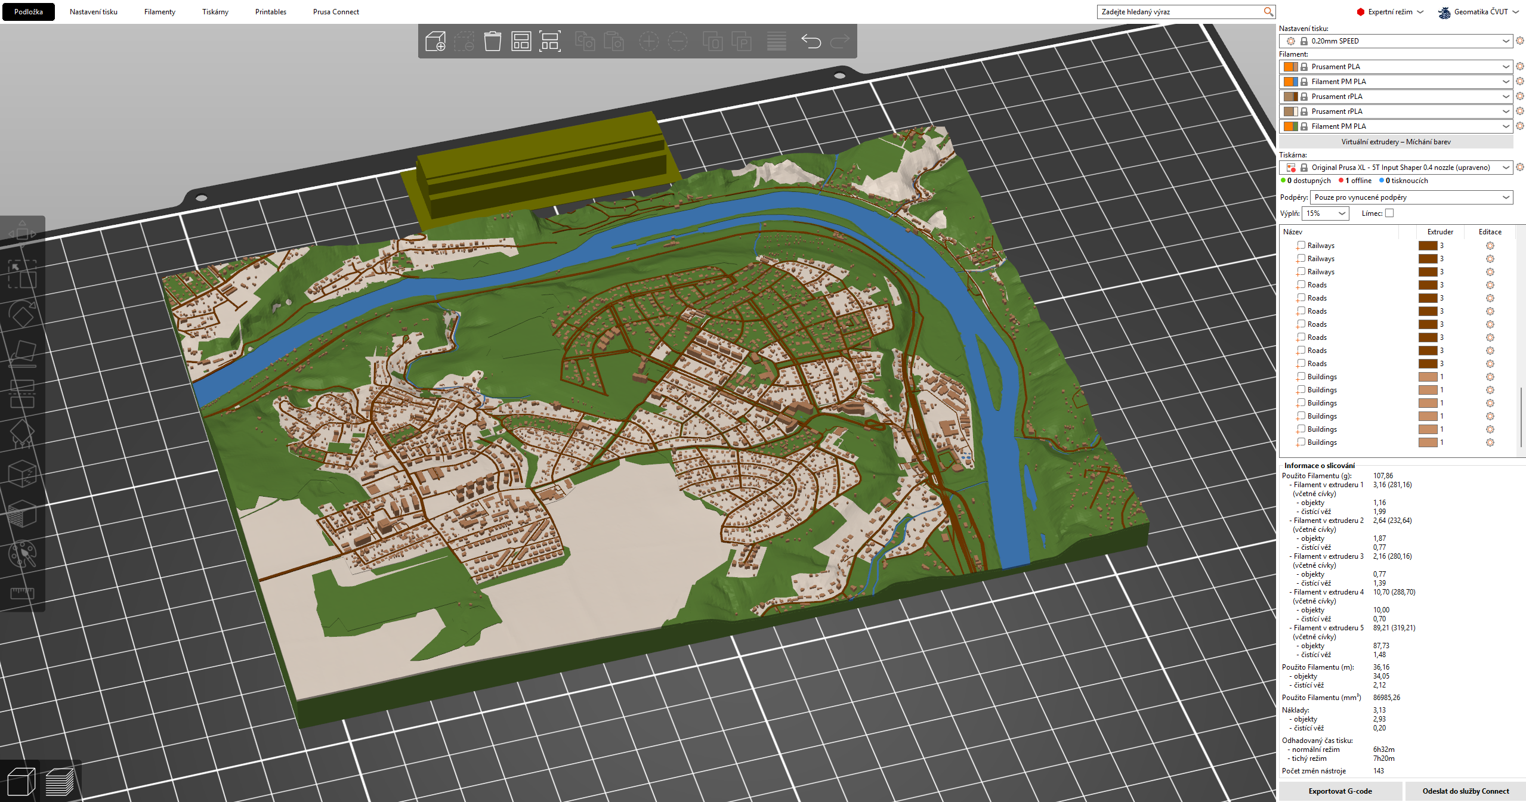
Task: Switch to the Podložka tab
Action: coord(29,12)
